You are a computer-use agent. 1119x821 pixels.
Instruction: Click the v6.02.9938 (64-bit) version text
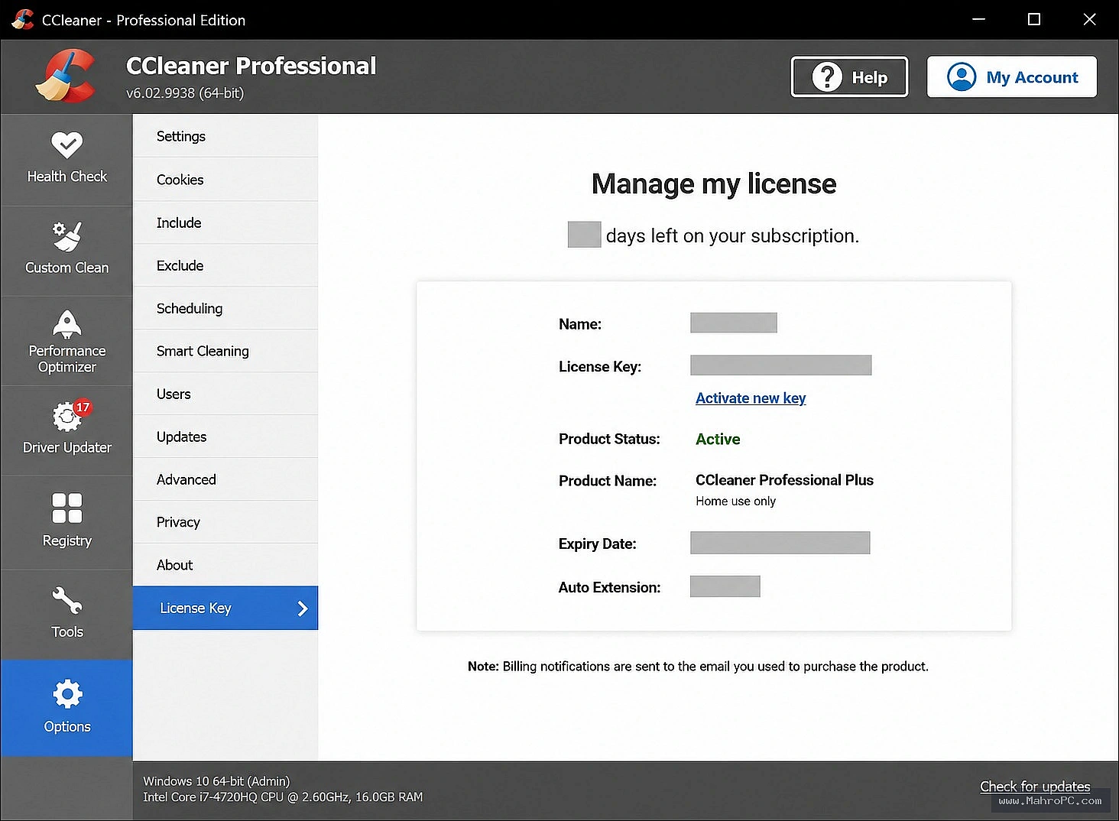185,92
